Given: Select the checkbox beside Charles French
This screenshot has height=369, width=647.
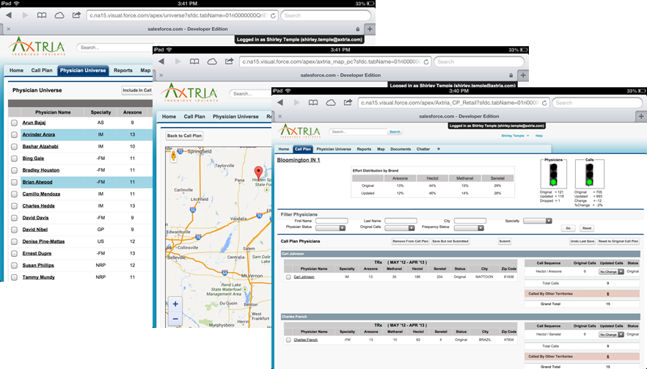Looking at the screenshot, I should (288, 340).
